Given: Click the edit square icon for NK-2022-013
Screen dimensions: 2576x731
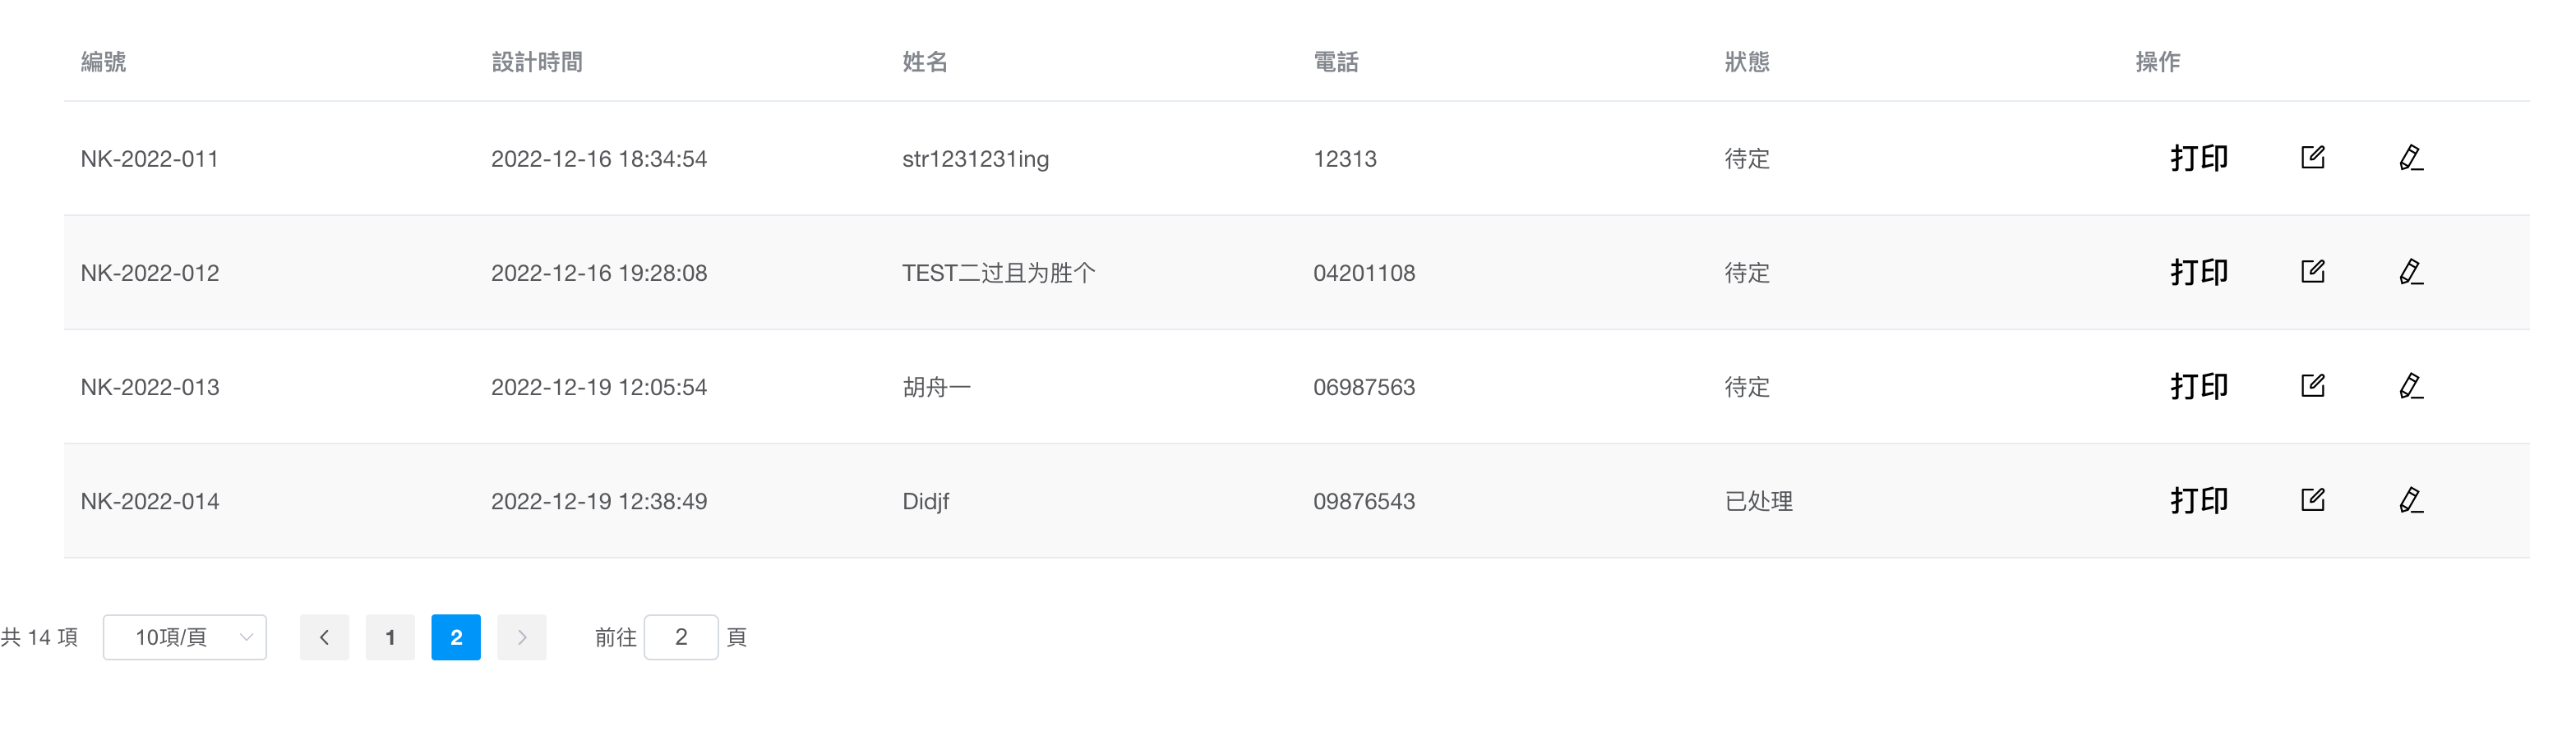Looking at the screenshot, I should [2312, 385].
